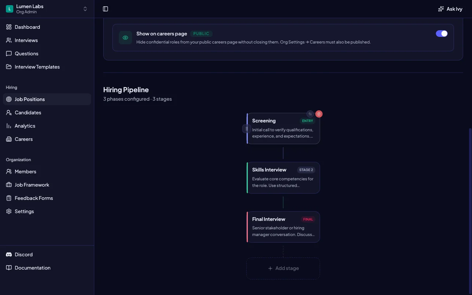Screen dimensions: 472x295
Task: Delete the Screening stage with trash icon
Action: (x=319, y=114)
